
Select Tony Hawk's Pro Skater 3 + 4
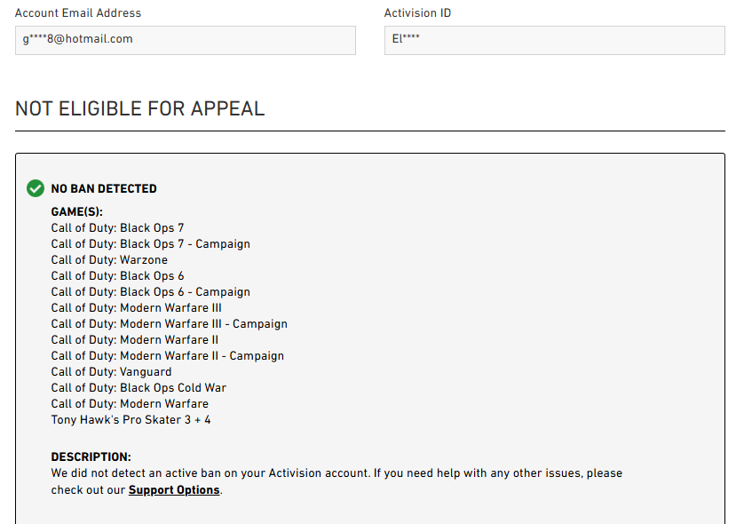(x=131, y=419)
